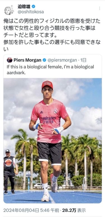Open 迫稔雄's profile avatar
The height and width of the screenshot is (217, 105).
(9, 10)
